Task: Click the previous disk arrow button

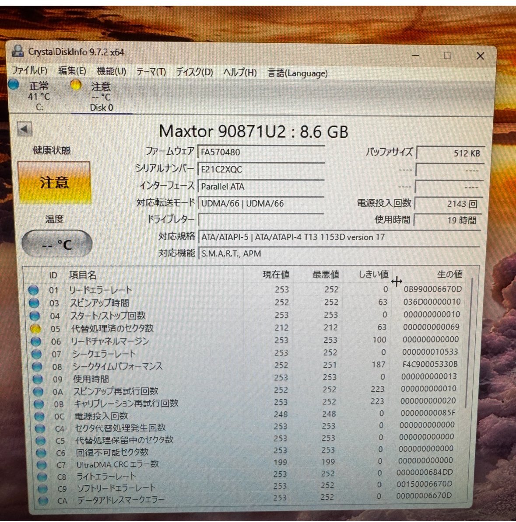Action: click(x=25, y=129)
